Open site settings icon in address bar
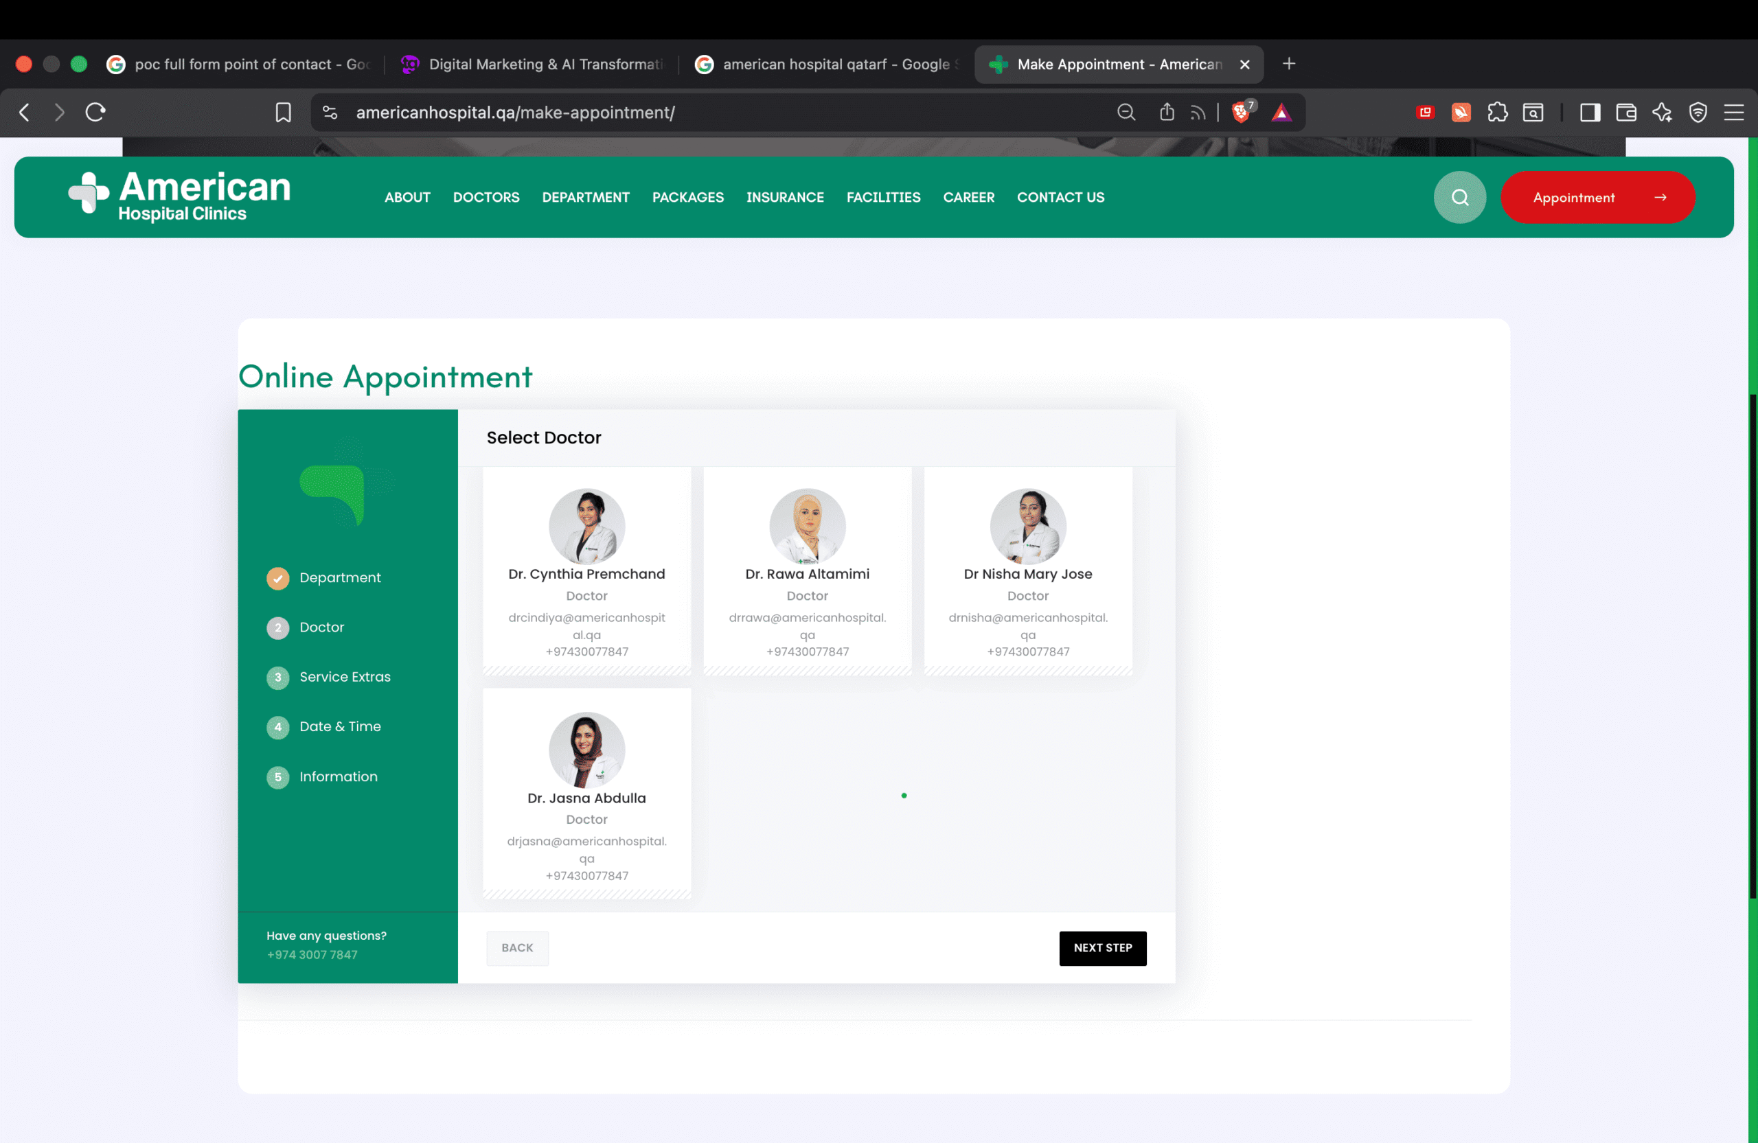Screen dimensions: 1758x1143 (330, 112)
